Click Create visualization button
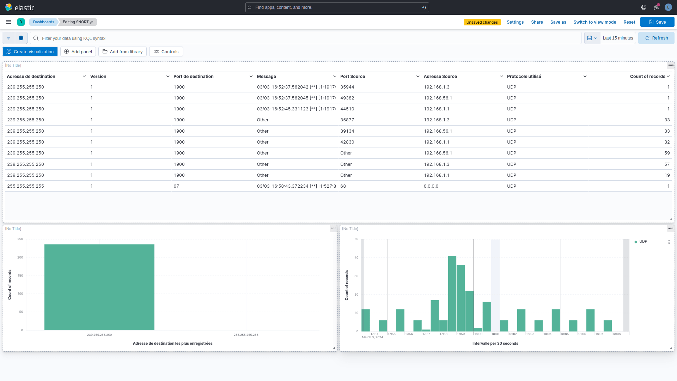The image size is (677, 381). coord(30,52)
